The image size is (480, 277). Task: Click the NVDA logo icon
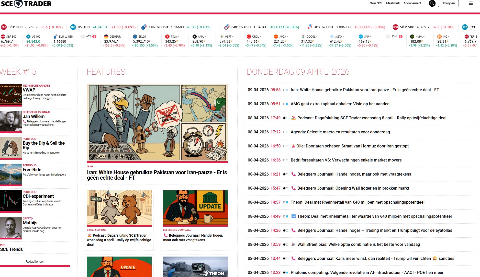(x=412, y=37)
